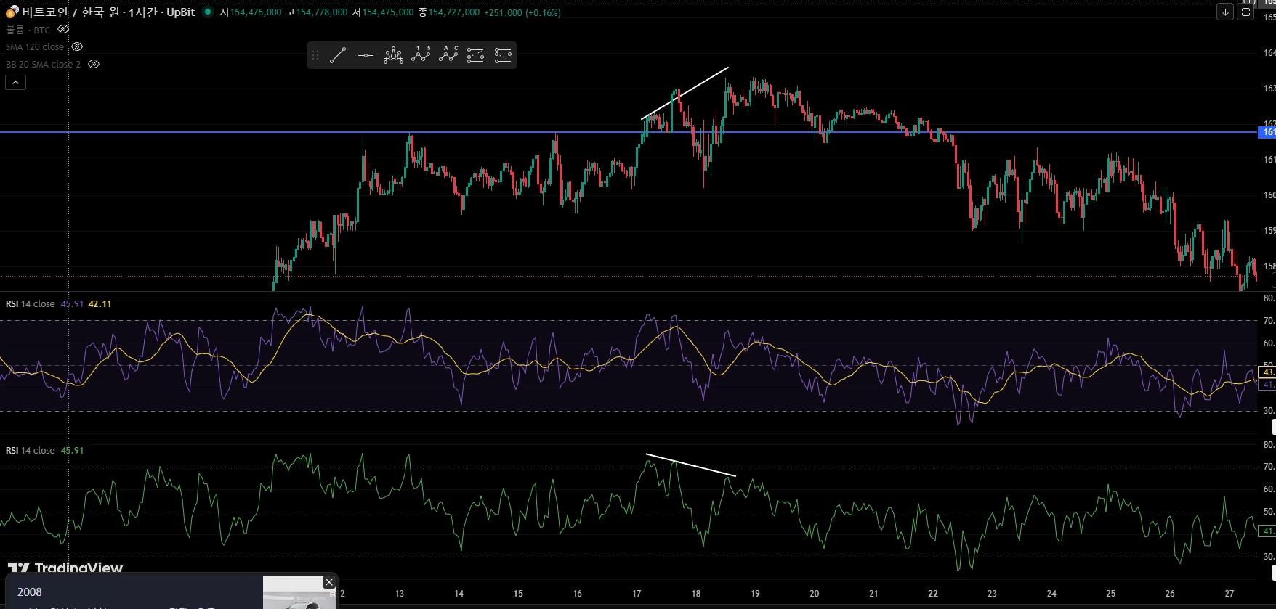Close the 2008 ad popup
This screenshot has width=1276, height=609.
(x=329, y=582)
